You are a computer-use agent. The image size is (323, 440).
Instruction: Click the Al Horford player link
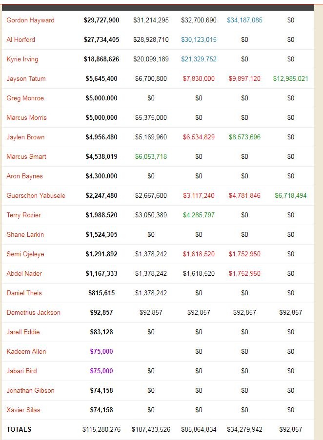20,39
